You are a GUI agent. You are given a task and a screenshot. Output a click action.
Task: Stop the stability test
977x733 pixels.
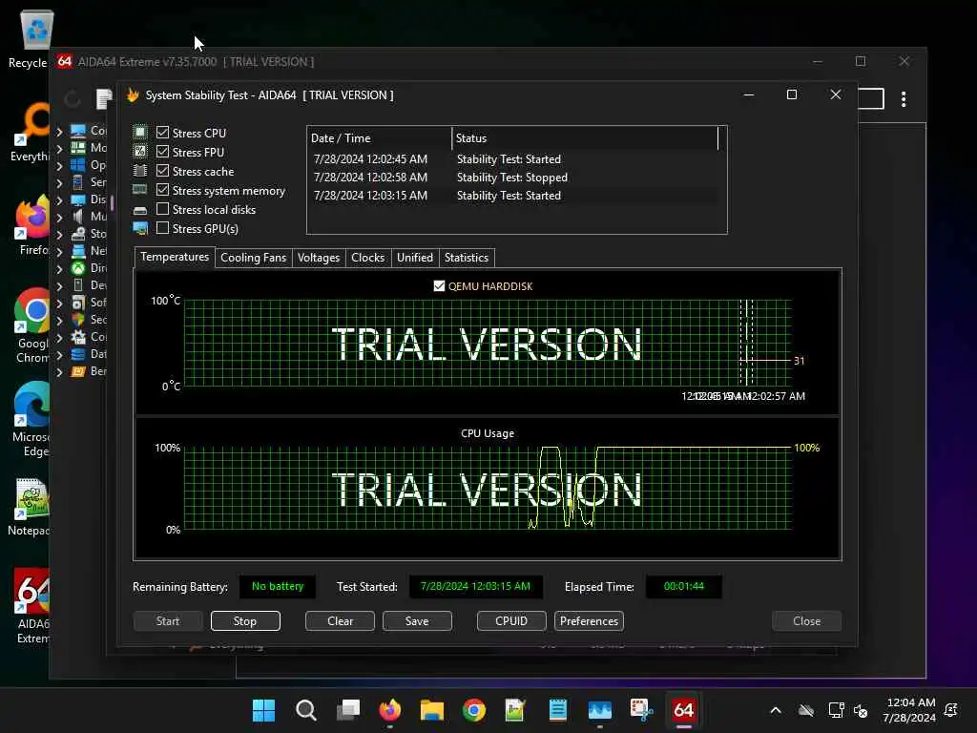tap(245, 620)
